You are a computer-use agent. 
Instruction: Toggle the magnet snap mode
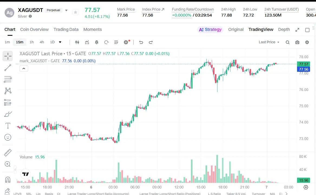[8, 180]
